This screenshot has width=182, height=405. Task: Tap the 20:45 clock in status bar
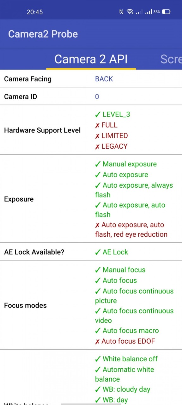tap(35, 12)
